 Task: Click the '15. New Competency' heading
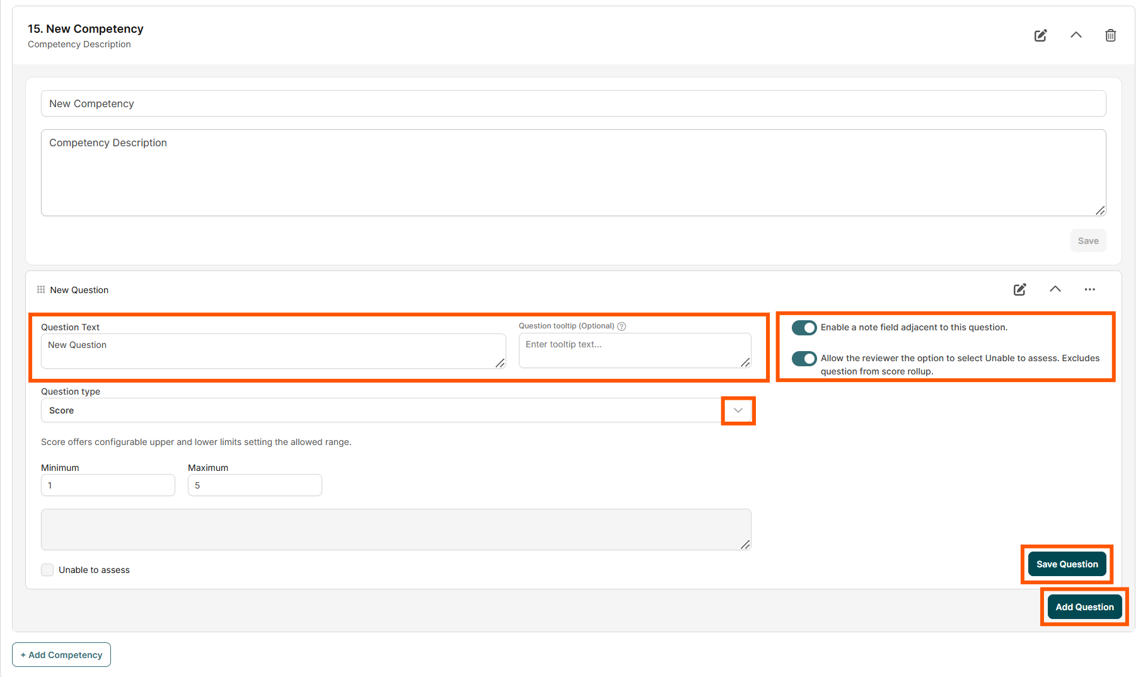pyautogui.click(x=86, y=29)
